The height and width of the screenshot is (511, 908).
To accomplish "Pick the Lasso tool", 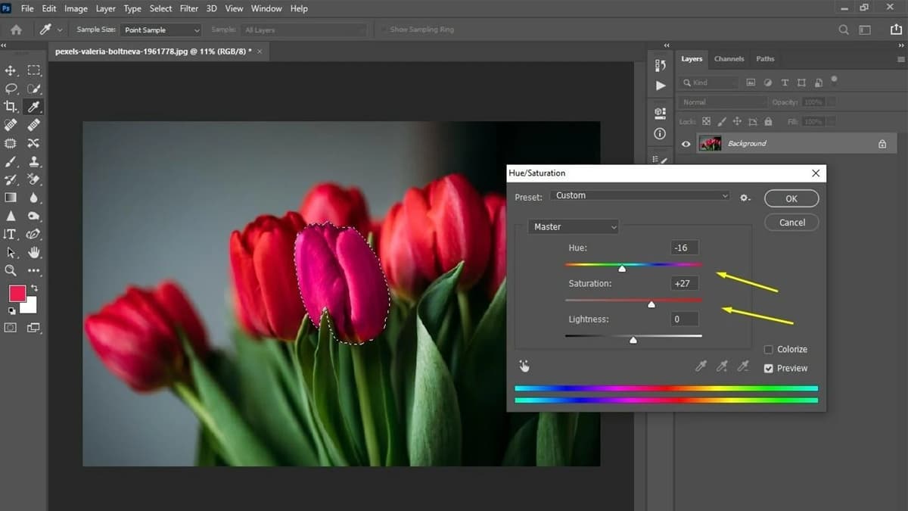I will [x=11, y=89].
